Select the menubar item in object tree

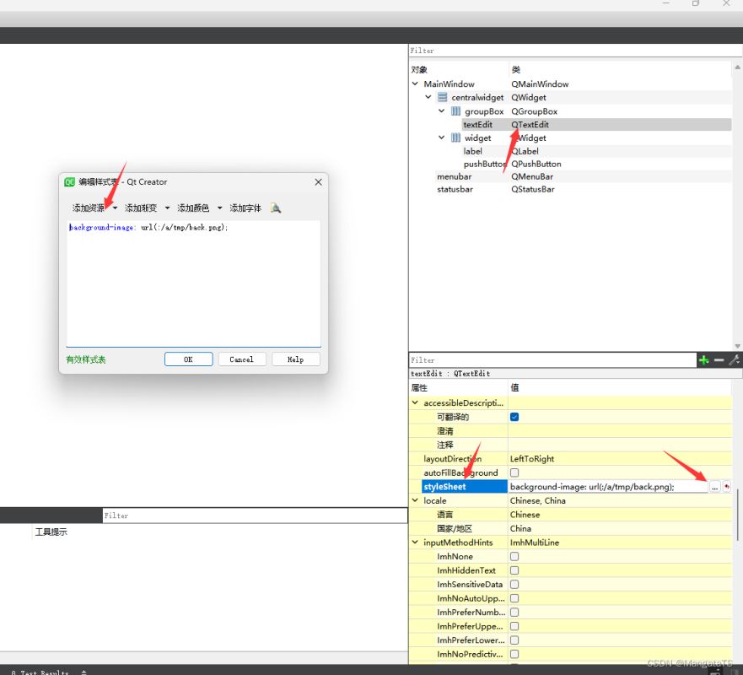454,176
